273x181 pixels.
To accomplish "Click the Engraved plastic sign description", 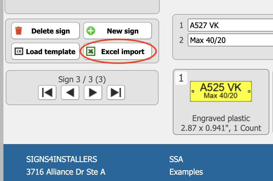I will pyautogui.click(x=221, y=118).
